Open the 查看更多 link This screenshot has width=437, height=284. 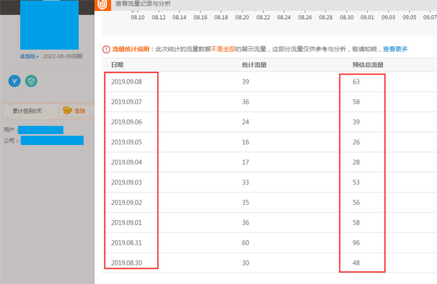(x=395, y=49)
